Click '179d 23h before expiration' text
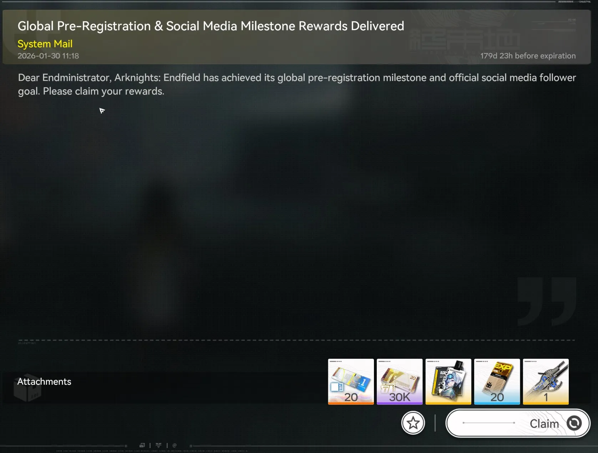 pos(528,56)
